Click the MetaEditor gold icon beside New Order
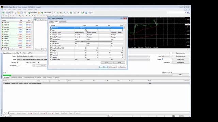This screenshot has width=218, height=122. (39, 13)
